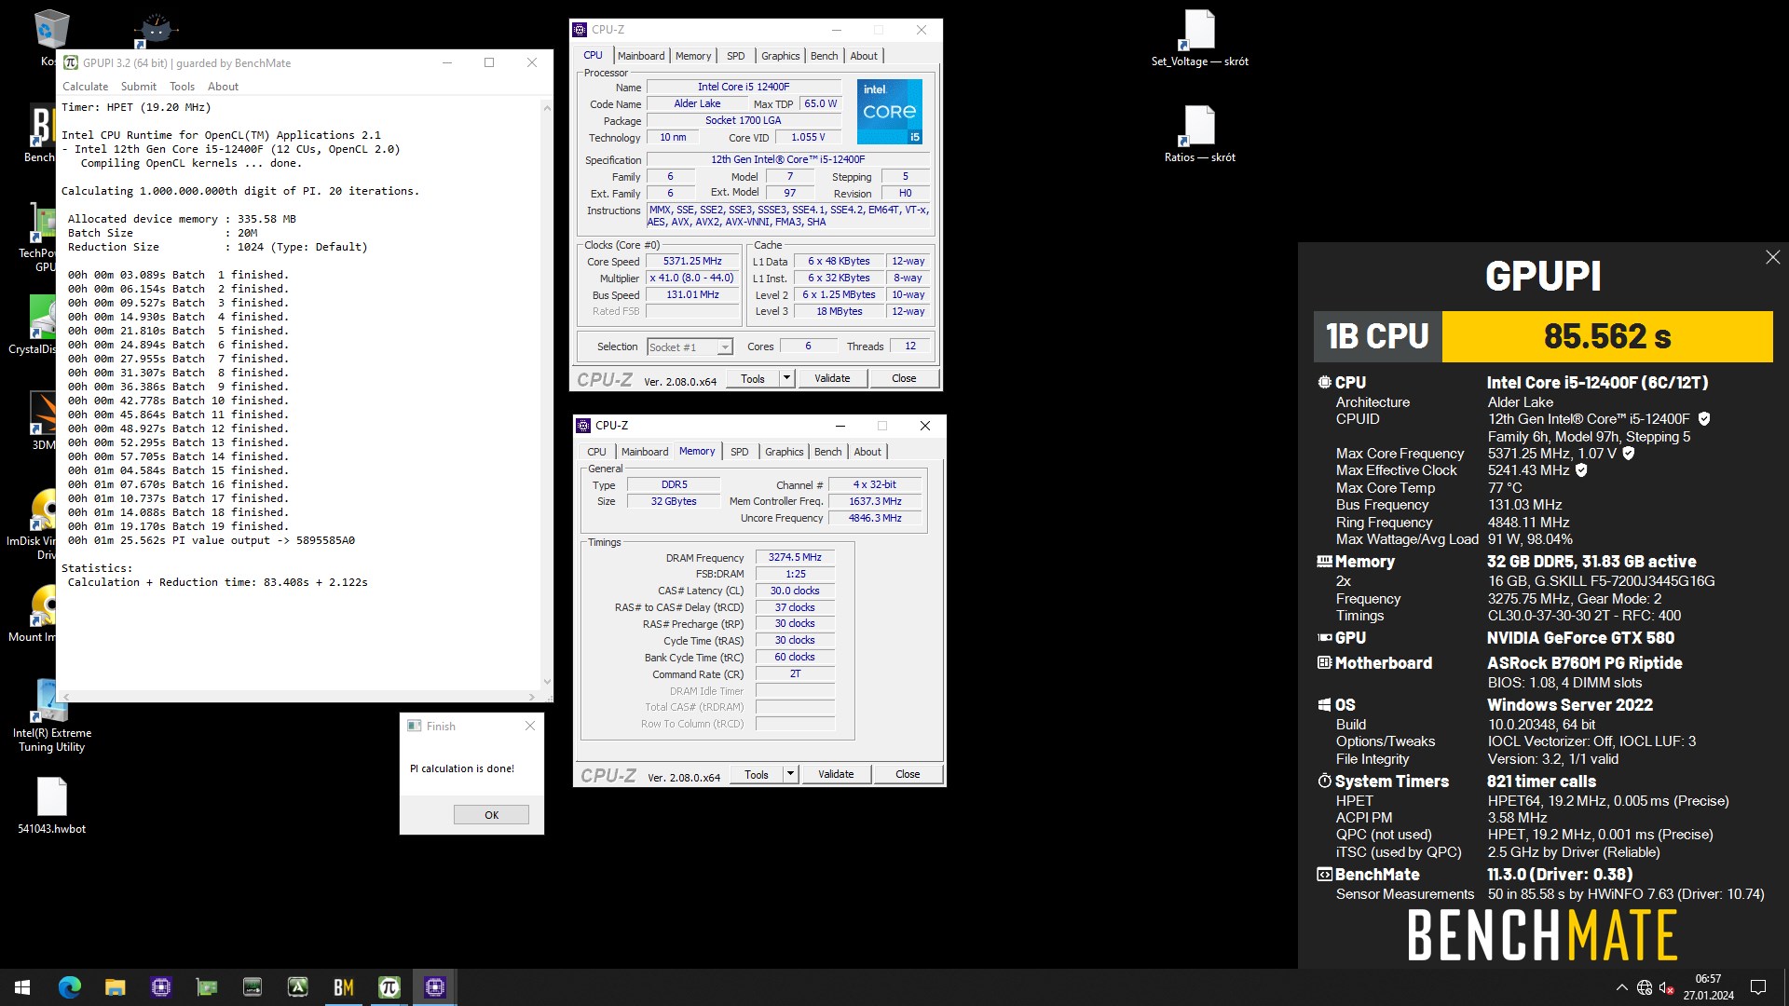Switch to CPU tab in lower CPU-Z window
This screenshot has height=1006, width=1789.
[x=596, y=452]
